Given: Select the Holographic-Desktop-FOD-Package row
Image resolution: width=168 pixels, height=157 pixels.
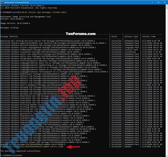Looking at the screenshot, I should coord(81,58).
